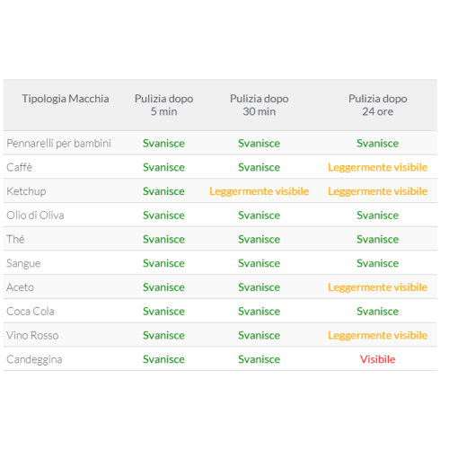
Task: Click Sangue's 5 min Svanisce cell
Action: pyautogui.click(x=163, y=263)
